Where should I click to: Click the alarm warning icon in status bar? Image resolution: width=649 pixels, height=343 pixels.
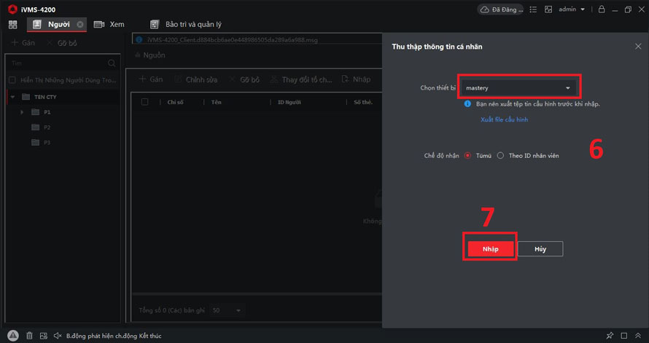(x=13, y=336)
